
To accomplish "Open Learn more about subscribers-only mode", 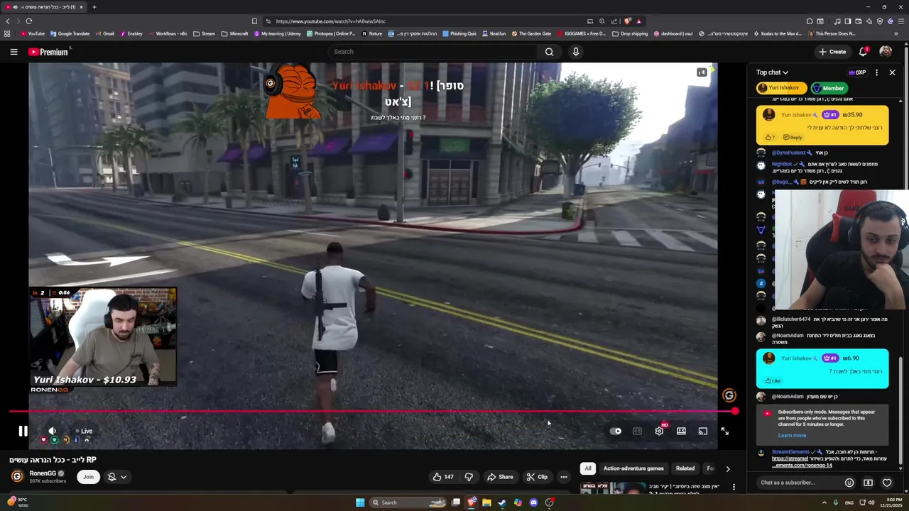I will pos(792,435).
